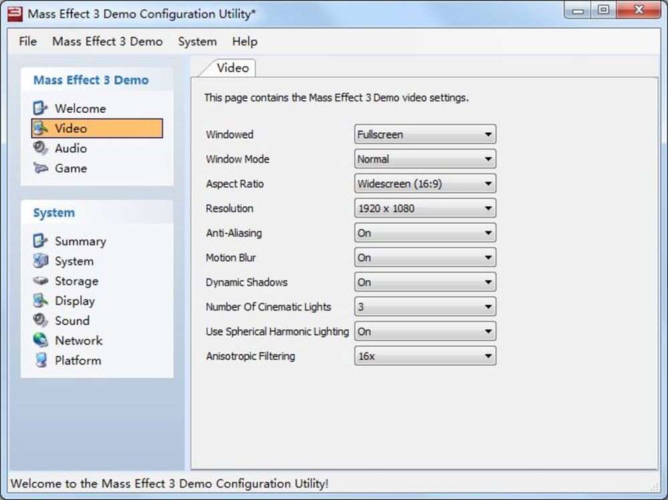This screenshot has width=668, height=500.
Task: Go to the Welcome page label
Action: click(80, 109)
